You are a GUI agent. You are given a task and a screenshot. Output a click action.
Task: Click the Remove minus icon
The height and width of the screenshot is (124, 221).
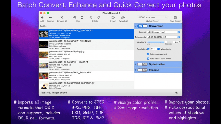coord(50,17)
